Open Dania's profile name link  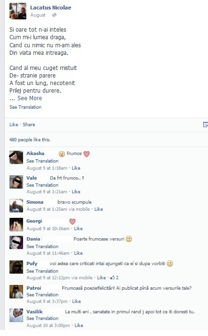(33, 239)
